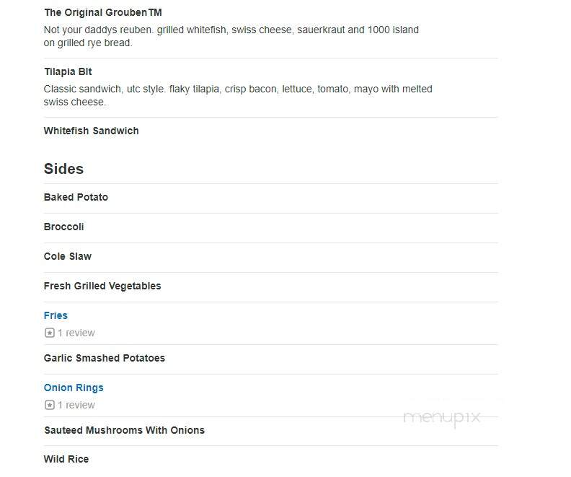Select the Tilapia Blt menu item
This screenshot has width=571, height=477.
coord(68,71)
